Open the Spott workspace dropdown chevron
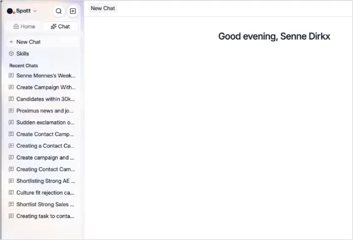The image size is (353, 240). tap(35, 11)
